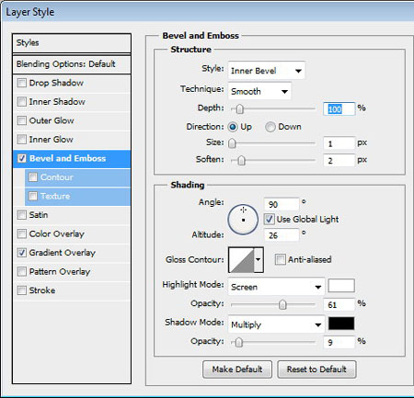The height and width of the screenshot is (398, 414).
Task: Click the Depth percentage input field
Action: [339, 109]
